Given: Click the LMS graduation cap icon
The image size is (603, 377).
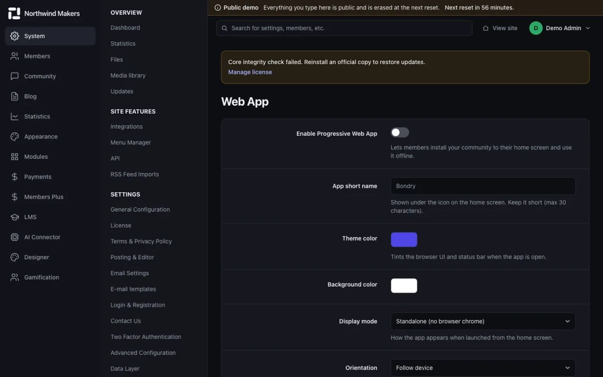Looking at the screenshot, I should (15, 217).
